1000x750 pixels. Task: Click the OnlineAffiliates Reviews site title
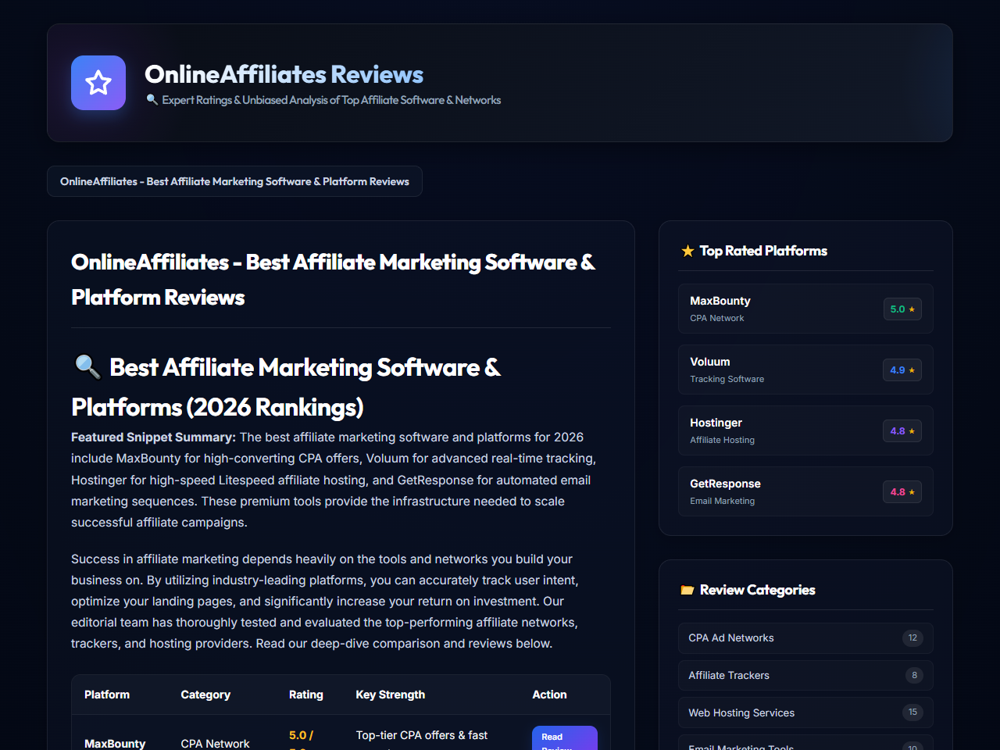coord(284,74)
